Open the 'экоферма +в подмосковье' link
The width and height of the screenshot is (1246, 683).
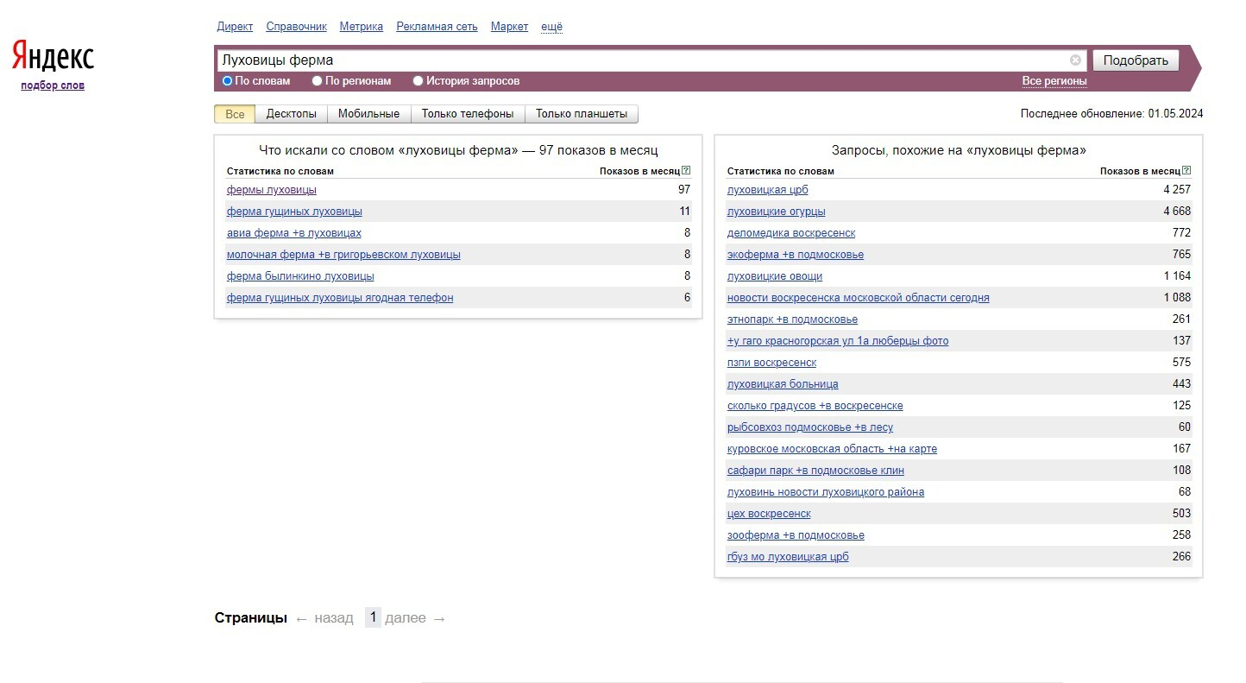point(796,255)
